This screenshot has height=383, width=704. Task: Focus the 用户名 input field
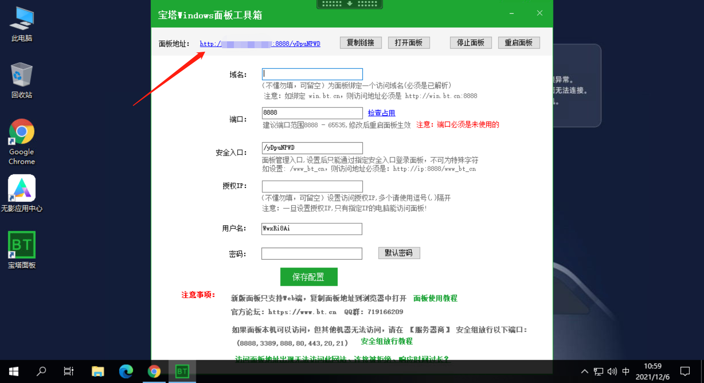click(312, 229)
